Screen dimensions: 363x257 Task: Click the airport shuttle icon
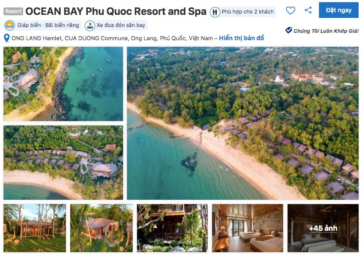90,25
